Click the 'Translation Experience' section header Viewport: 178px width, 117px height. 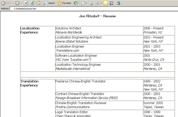pyautogui.click(x=29, y=83)
